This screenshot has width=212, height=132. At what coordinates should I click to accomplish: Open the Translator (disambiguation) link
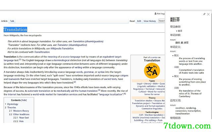[72, 45]
